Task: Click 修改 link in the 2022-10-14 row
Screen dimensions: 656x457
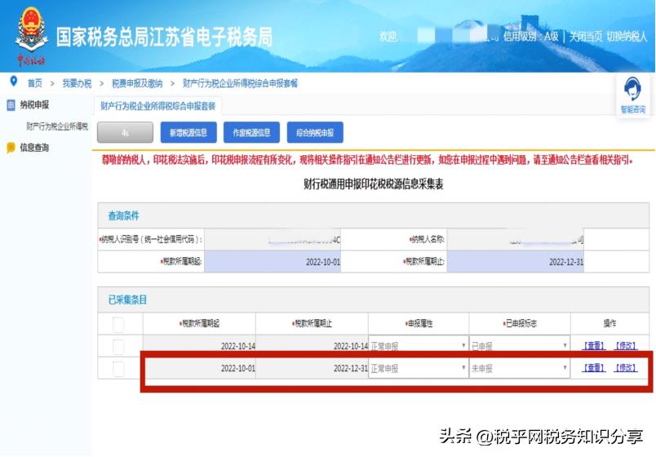Action: [626, 346]
